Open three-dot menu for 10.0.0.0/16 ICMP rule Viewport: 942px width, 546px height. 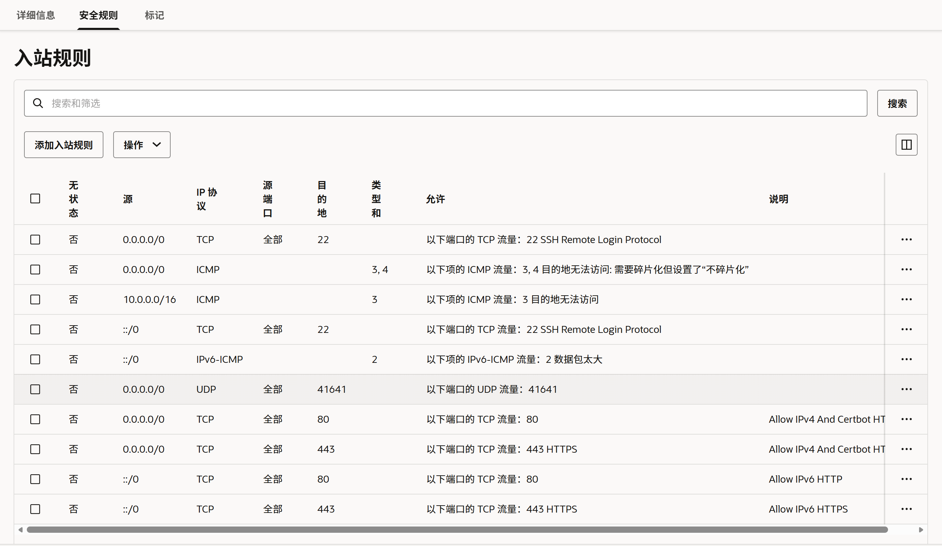pyautogui.click(x=906, y=299)
